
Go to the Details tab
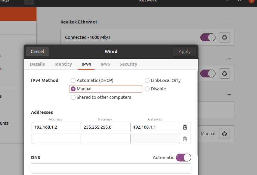click(37, 64)
